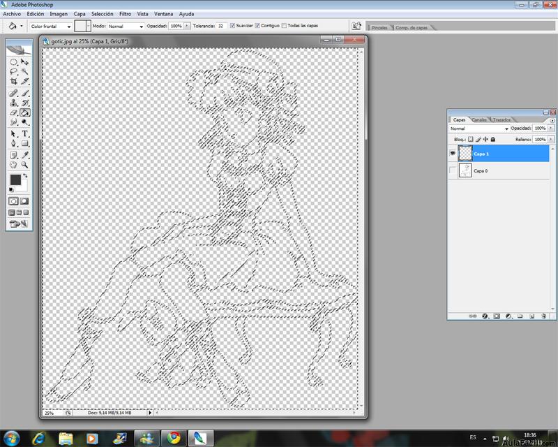Toggle lock transparent pixels

click(470, 140)
